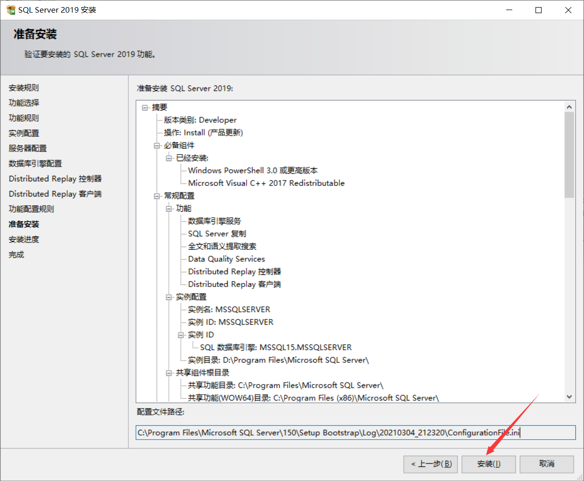This screenshot has width=584, height=481.
Task: Select the 完成 sidebar step
Action: point(16,255)
